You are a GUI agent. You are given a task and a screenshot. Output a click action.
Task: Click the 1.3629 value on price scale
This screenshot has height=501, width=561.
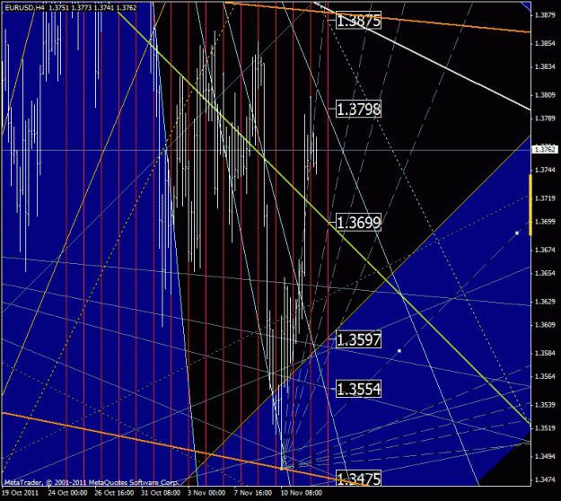click(545, 302)
